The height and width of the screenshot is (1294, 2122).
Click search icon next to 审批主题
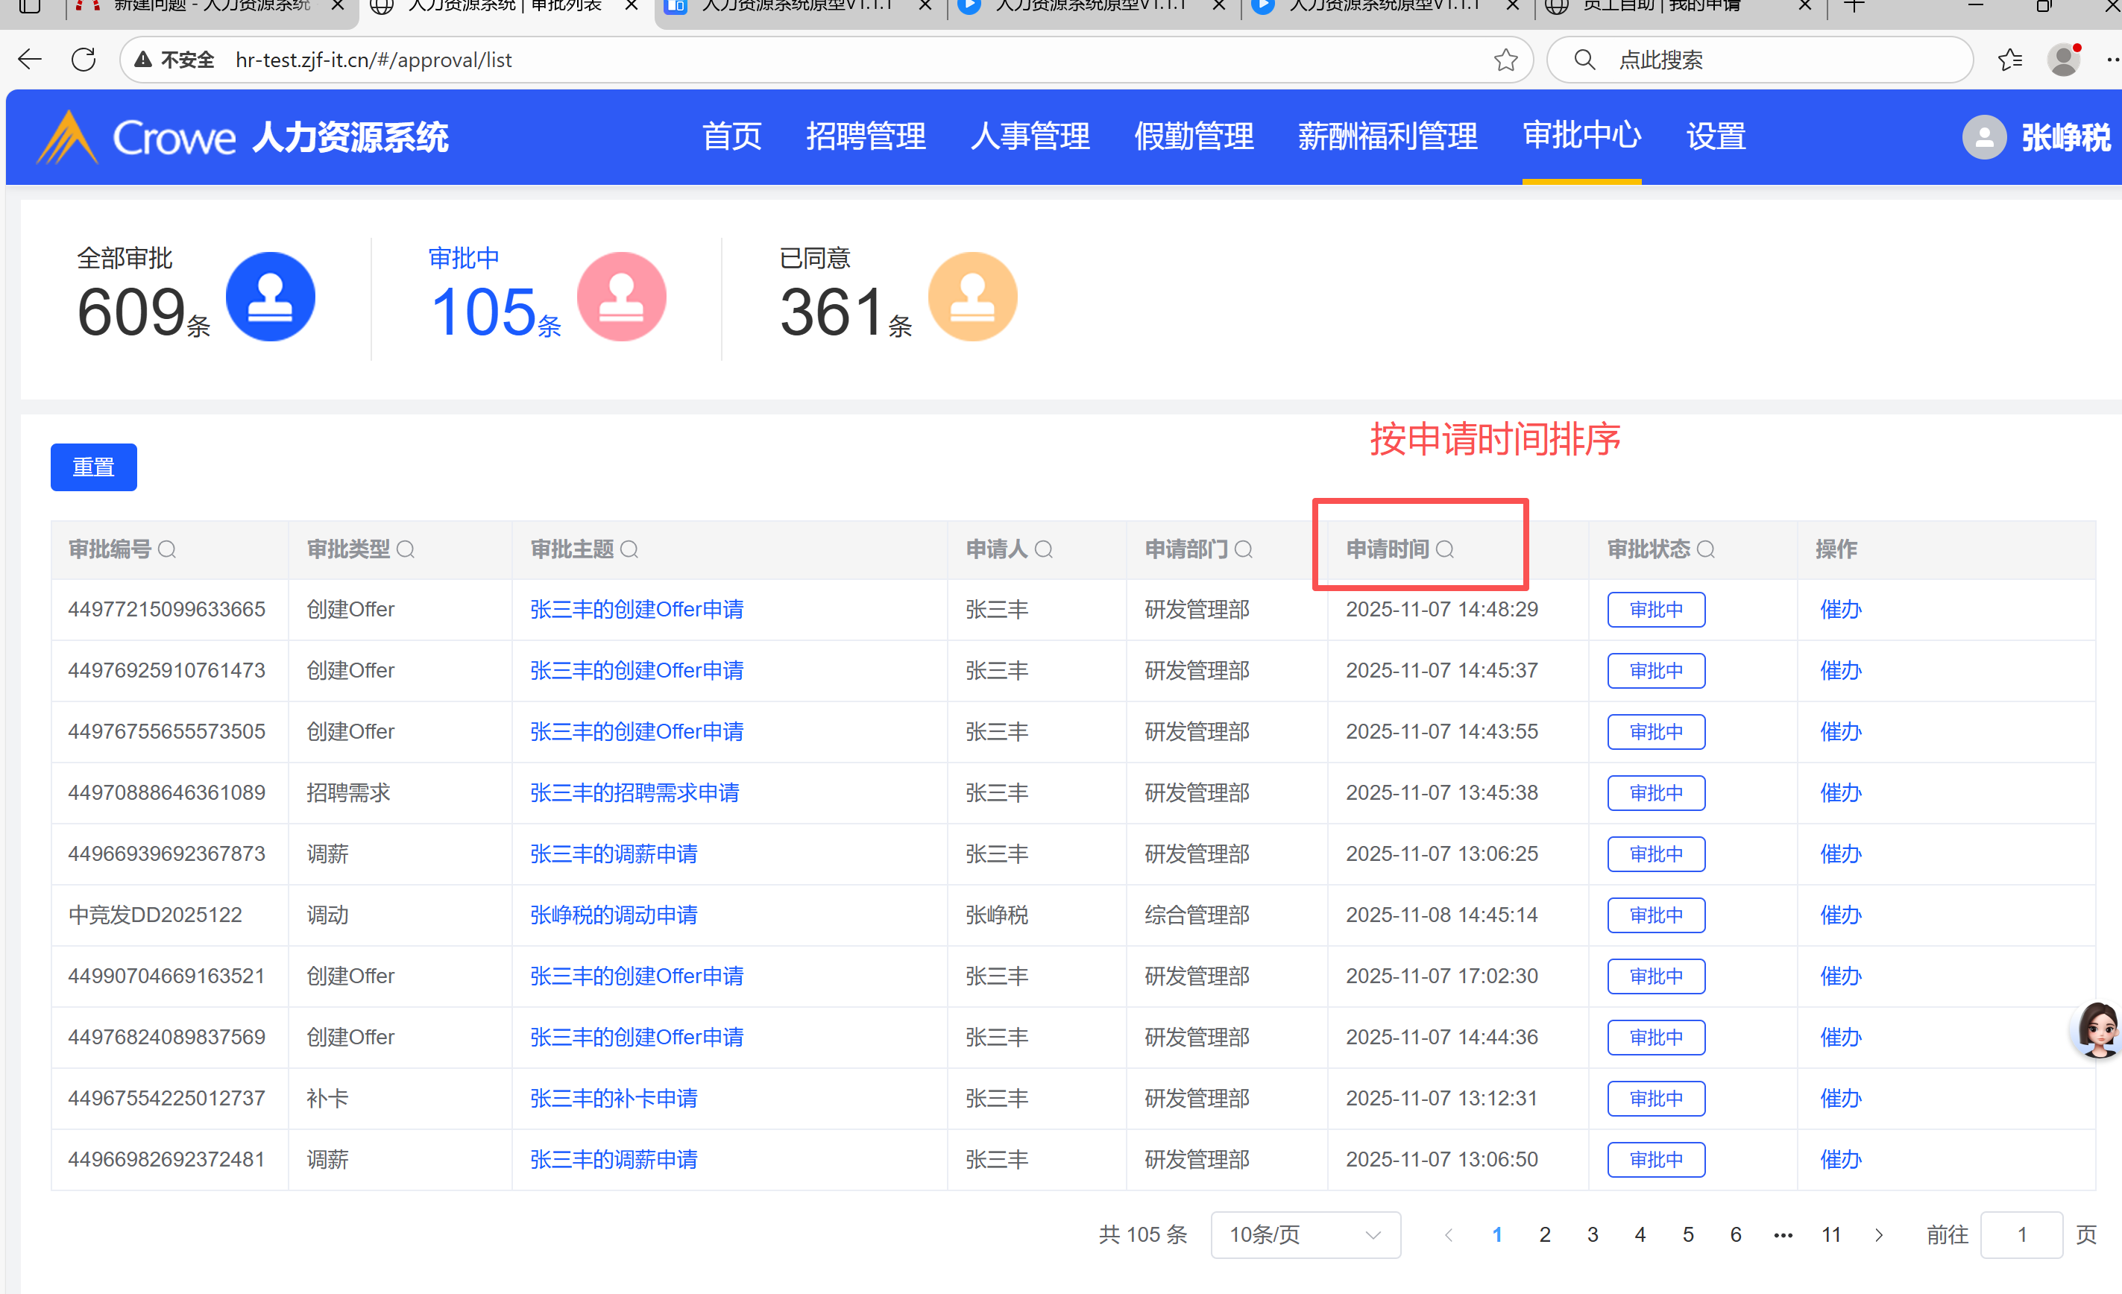(x=629, y=549)
